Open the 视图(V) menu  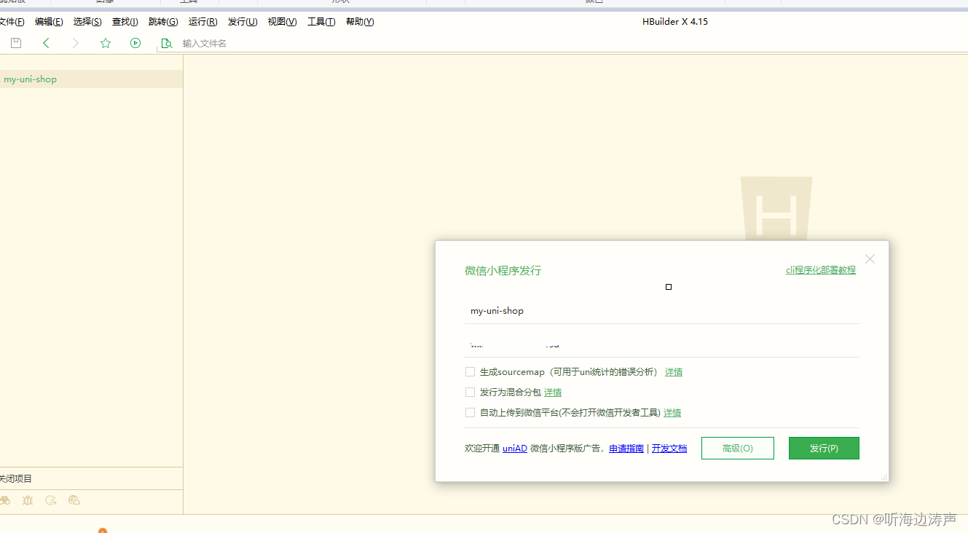point(282,22)
